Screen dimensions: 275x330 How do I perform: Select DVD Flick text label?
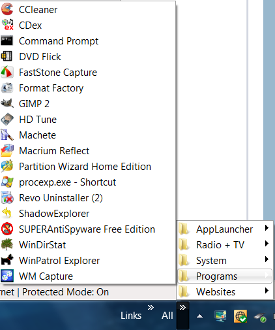pyautogui.click(x=40, y=57)
